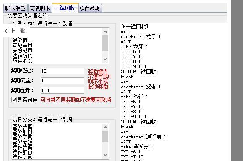Click the checkitem 龙牙 line in script output

point(141,36)
